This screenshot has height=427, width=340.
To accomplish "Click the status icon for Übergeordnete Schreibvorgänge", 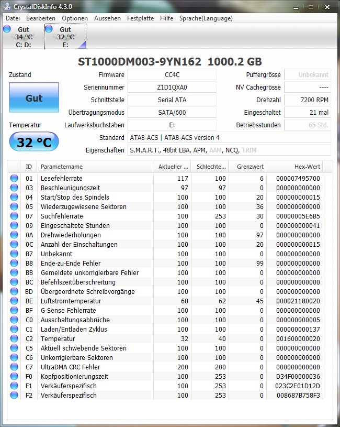I will (14, 291).
